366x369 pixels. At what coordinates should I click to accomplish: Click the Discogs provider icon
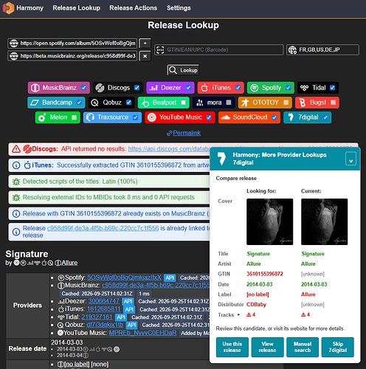click(100, 88)
